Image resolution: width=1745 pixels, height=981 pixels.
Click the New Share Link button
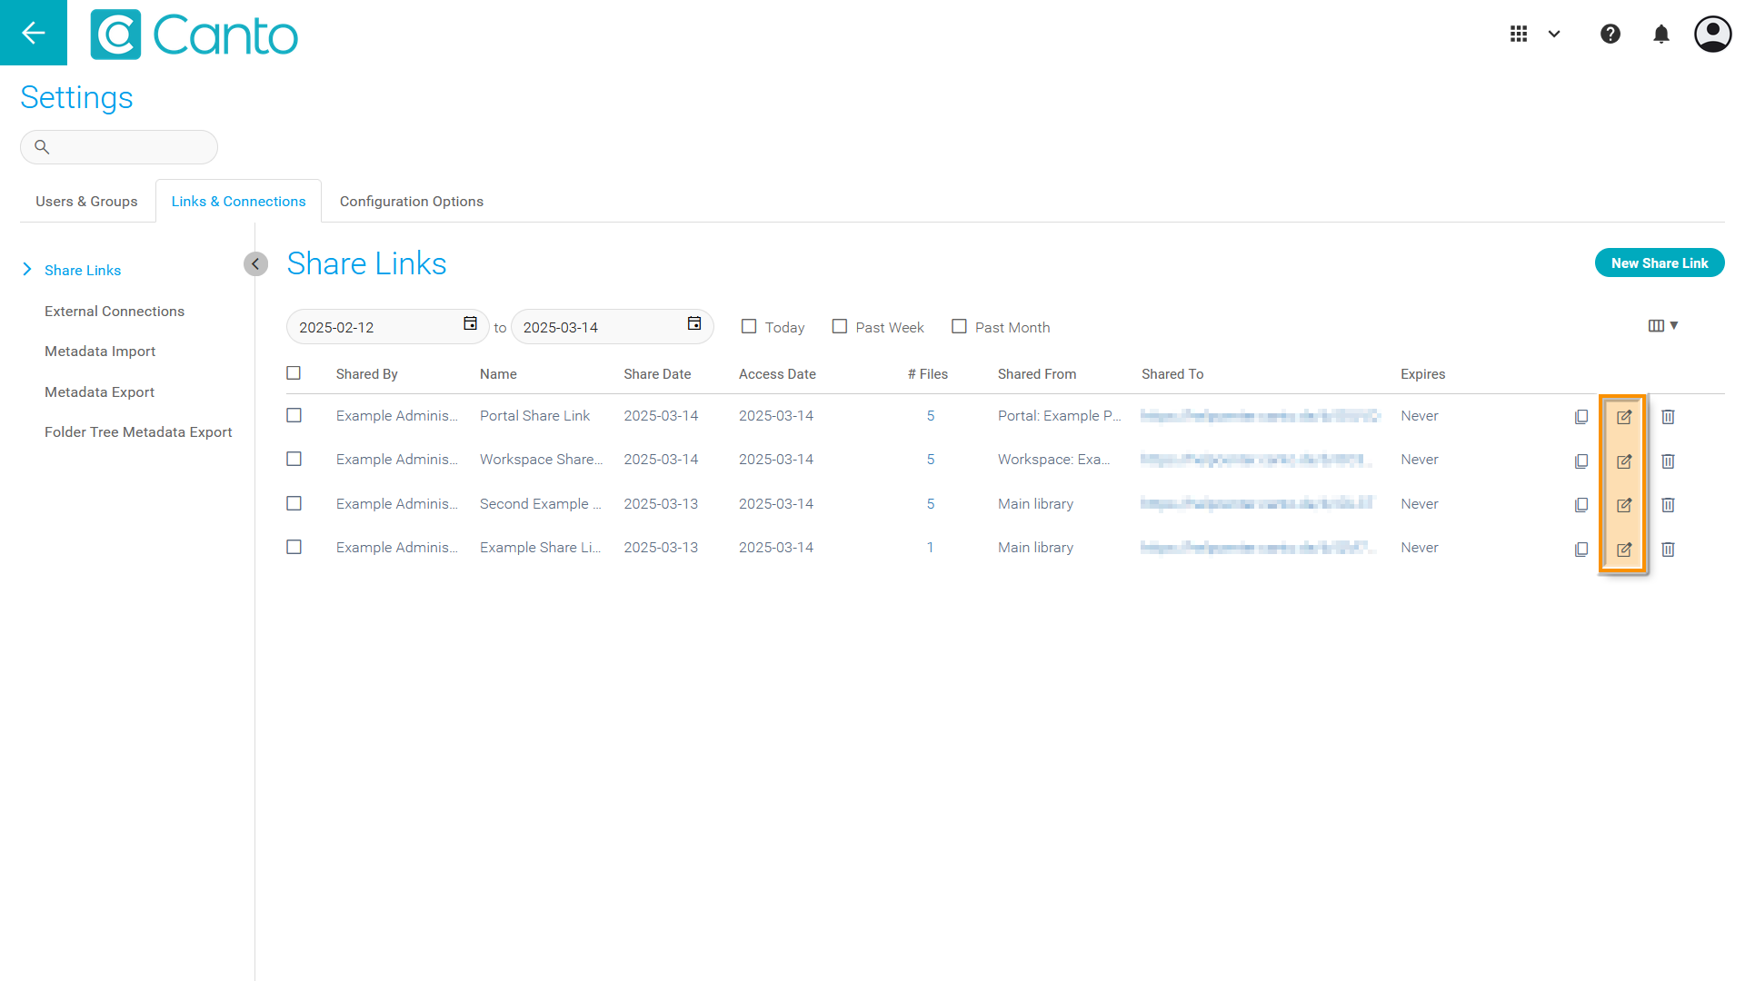1659,263
